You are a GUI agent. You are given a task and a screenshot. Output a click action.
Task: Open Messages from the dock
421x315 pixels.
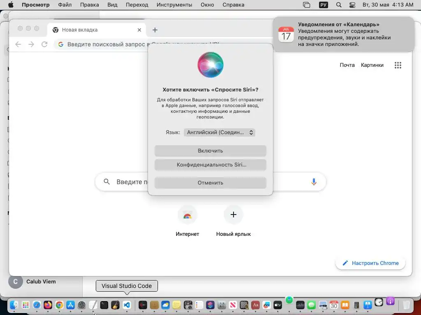click(x=312, y=305)
